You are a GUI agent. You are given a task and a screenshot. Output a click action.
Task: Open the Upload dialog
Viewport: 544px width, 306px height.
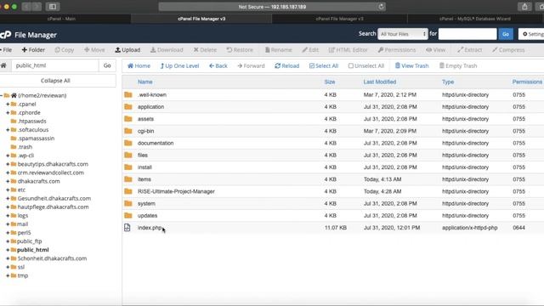[x=127, y=50]
